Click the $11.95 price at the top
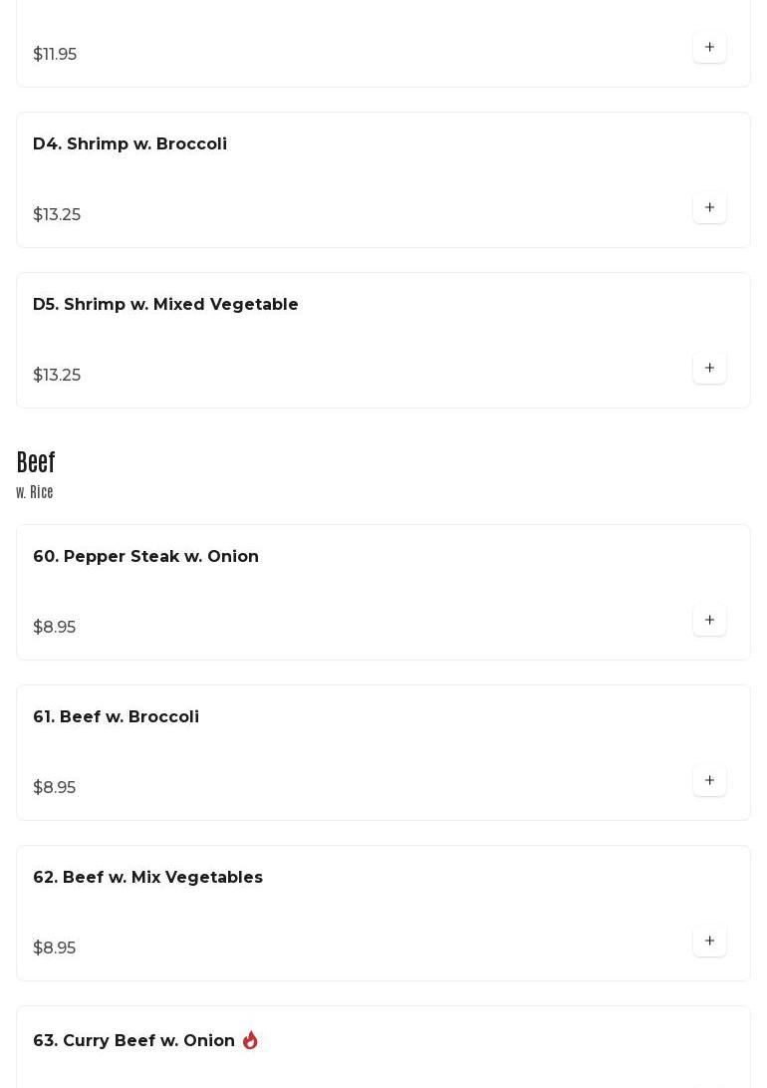Image resolution: width=767 pixels, height=1088 pixels. [x=55, y=54]
